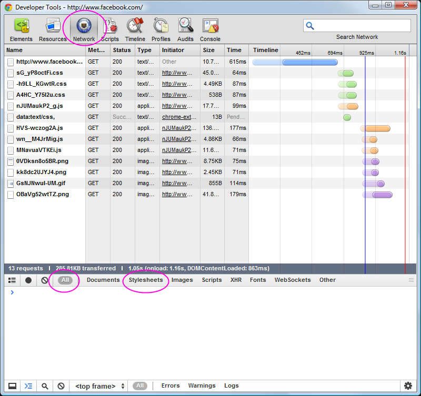The image size is (421, 396).
Task: Open the Profiles panel
Action: (x=161, y=30)
